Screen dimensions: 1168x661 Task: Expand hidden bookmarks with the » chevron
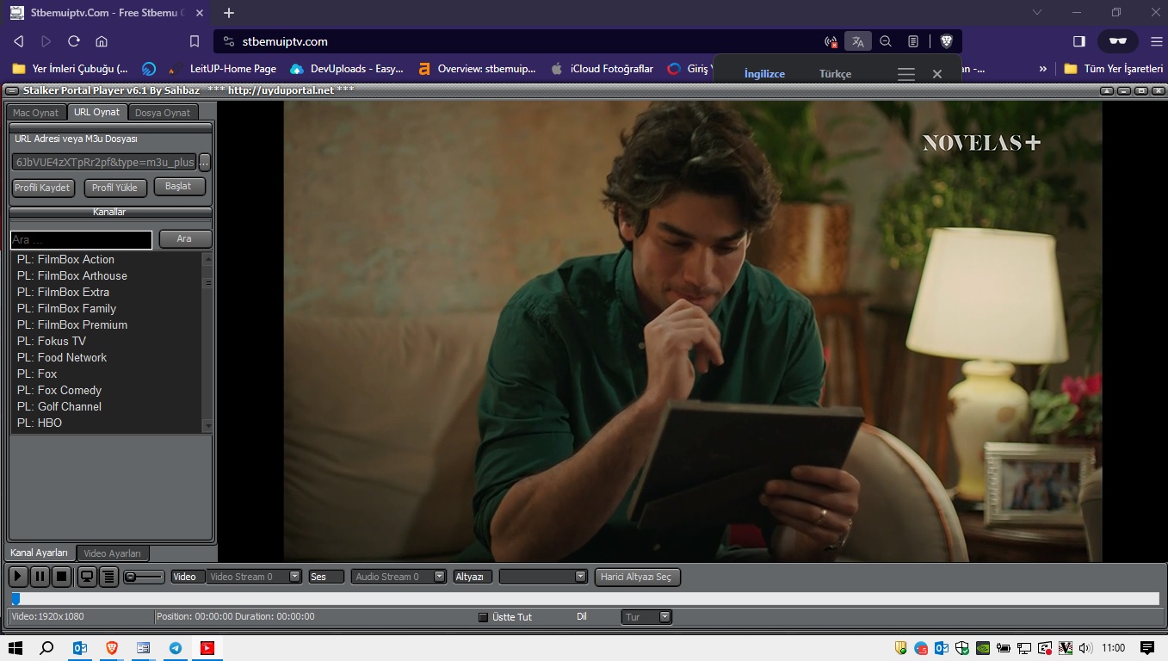1043,69
